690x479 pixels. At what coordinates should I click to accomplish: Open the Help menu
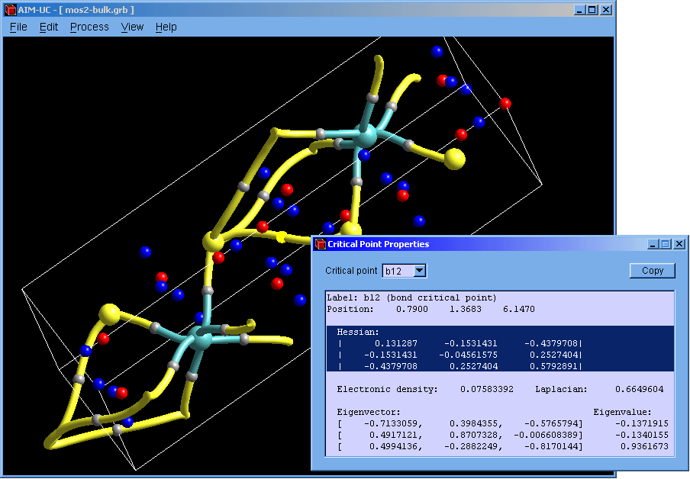(x=166, y=27)
